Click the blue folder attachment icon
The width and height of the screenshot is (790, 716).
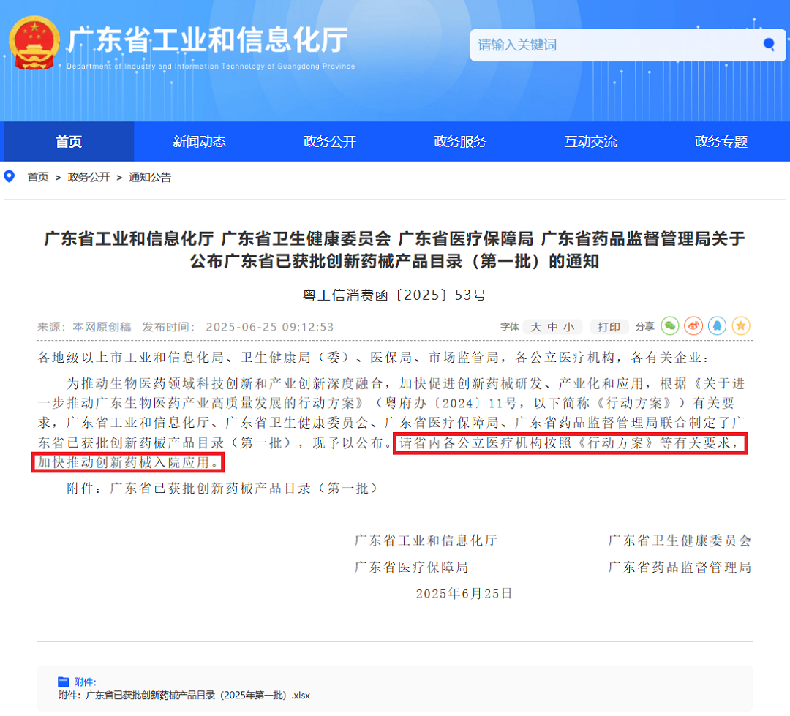[x=63, y=682]
